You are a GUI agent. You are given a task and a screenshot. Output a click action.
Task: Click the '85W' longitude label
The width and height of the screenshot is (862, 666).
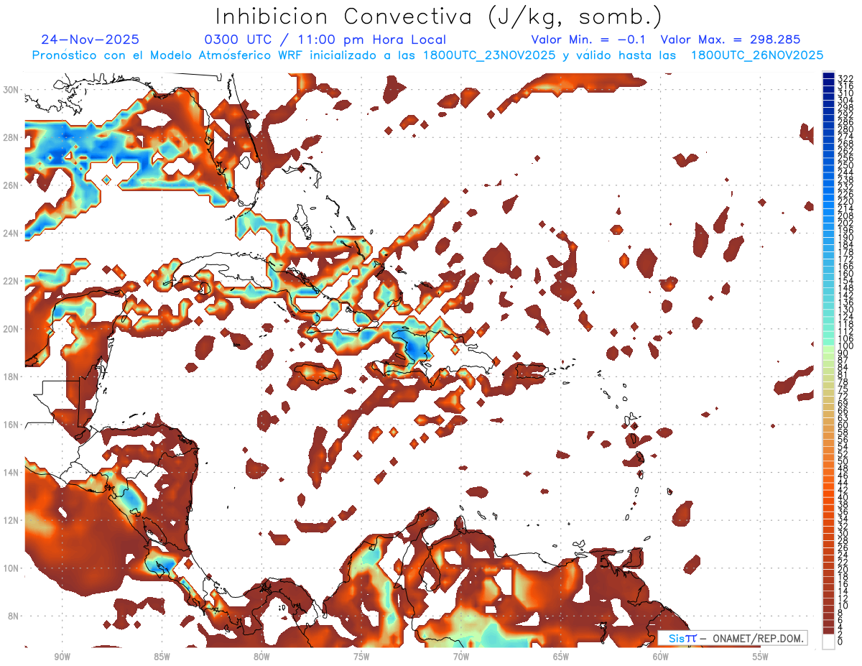162,657
